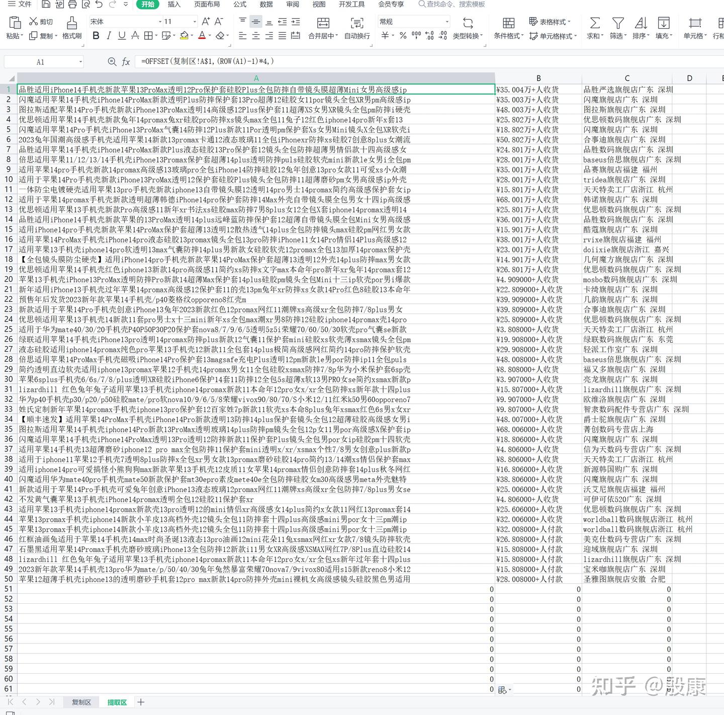Expand the borders dropdown arrow
This screenshot has width=724, height=715.
156,36
